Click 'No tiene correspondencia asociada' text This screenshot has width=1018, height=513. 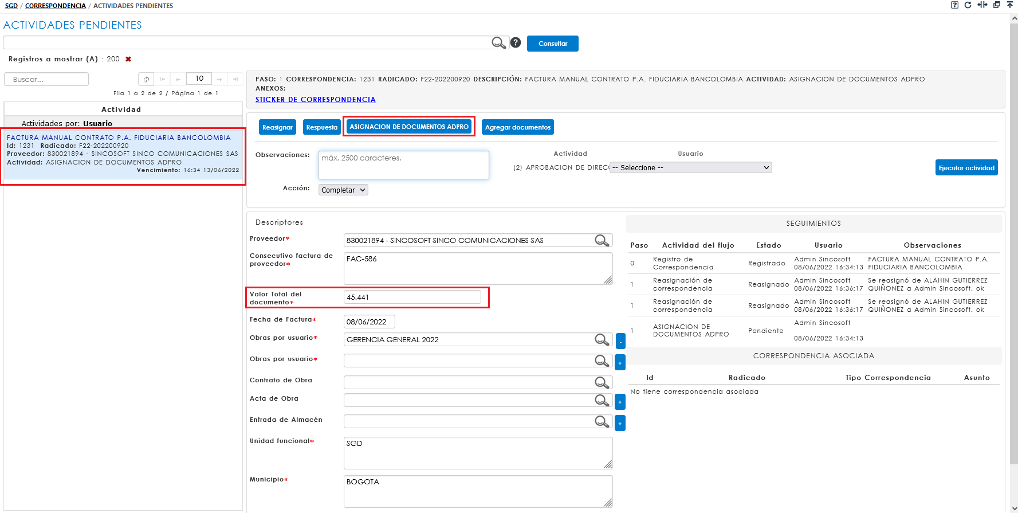click(x=694, y=391)
